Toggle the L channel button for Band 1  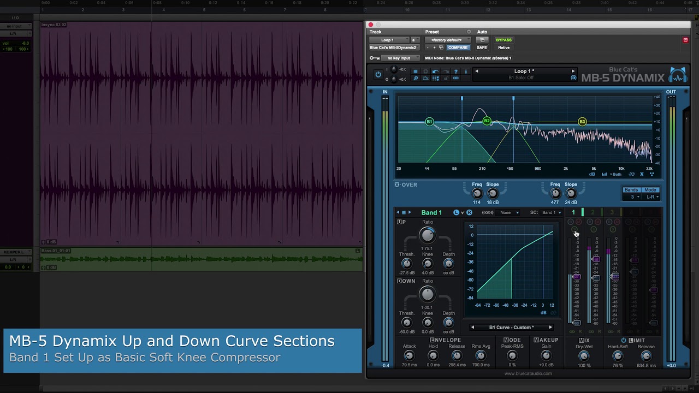[x=456, y=212]
